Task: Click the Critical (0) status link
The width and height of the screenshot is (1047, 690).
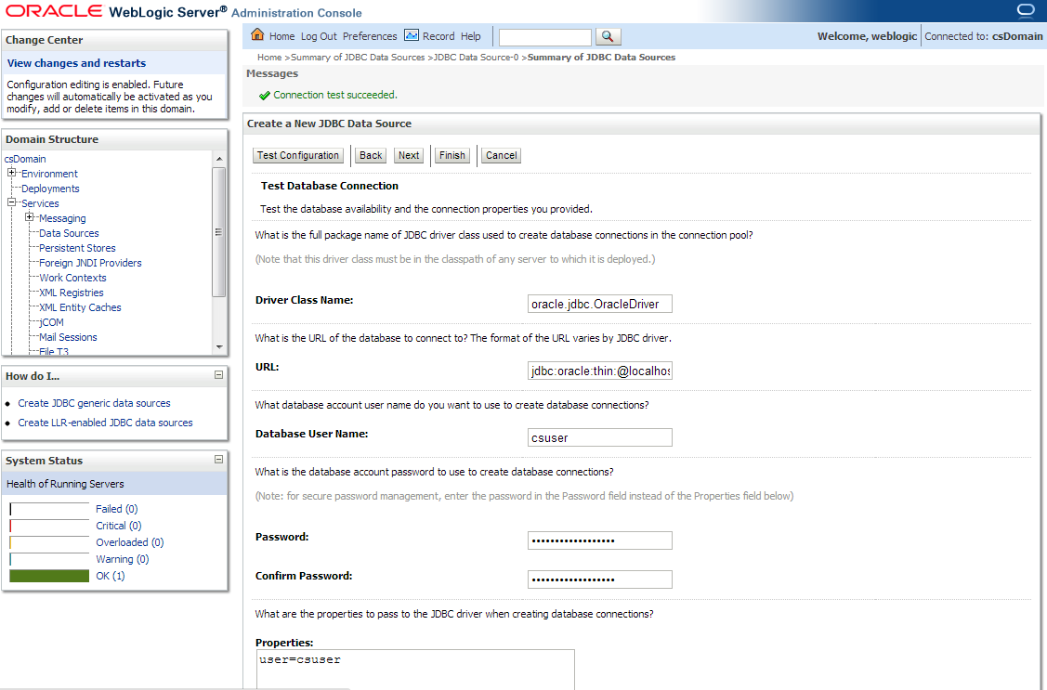Action: pyautogui.click(x=119, y=526)
